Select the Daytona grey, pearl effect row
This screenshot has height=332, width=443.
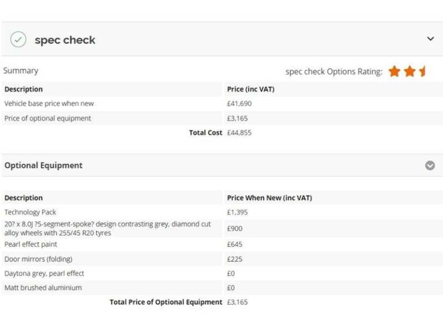tap(222, 273)
